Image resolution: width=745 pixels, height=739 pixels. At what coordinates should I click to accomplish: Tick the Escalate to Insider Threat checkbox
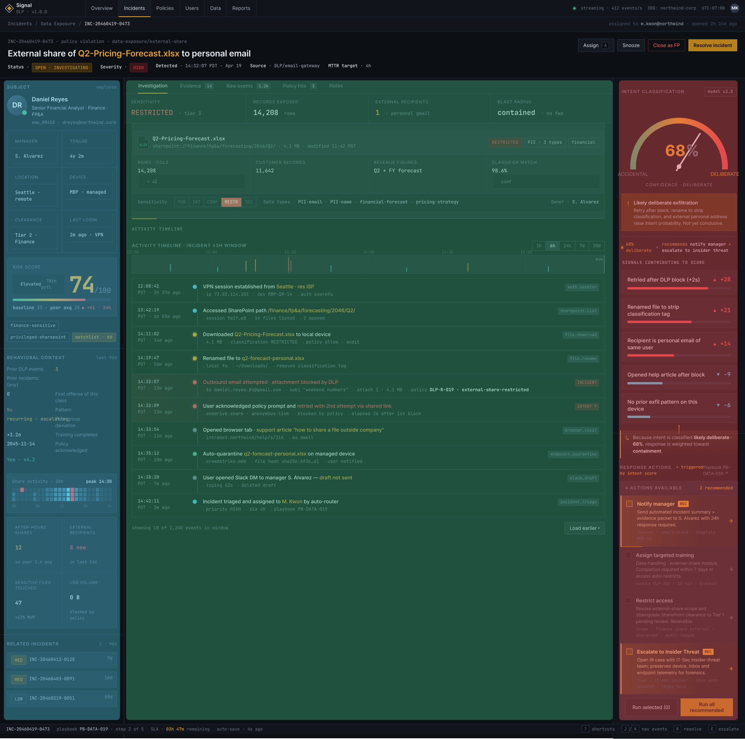[x=629, y=652]
